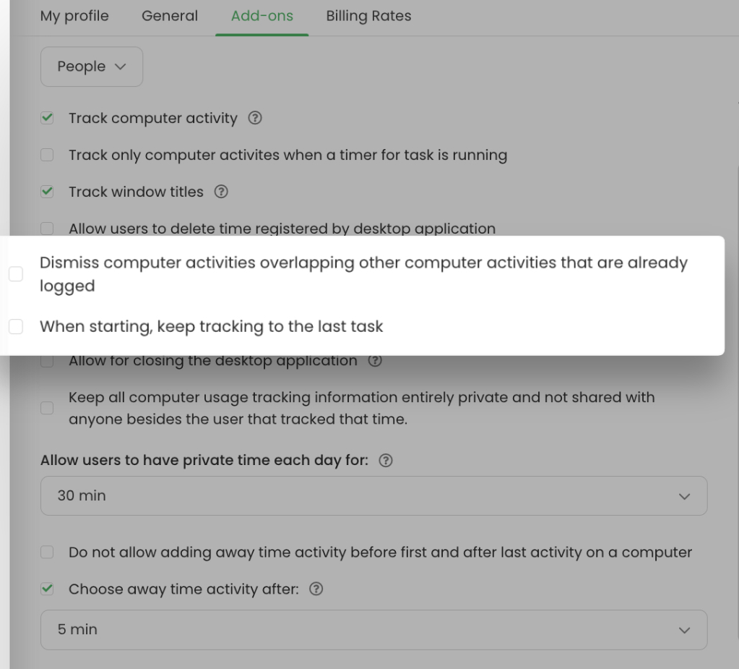Click chevron arrow in 5 min dropdown

click(x=684, y=631)
